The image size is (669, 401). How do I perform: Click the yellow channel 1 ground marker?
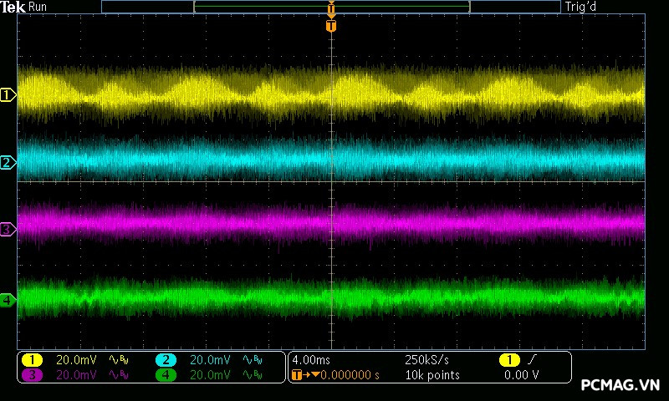[8, 95]
